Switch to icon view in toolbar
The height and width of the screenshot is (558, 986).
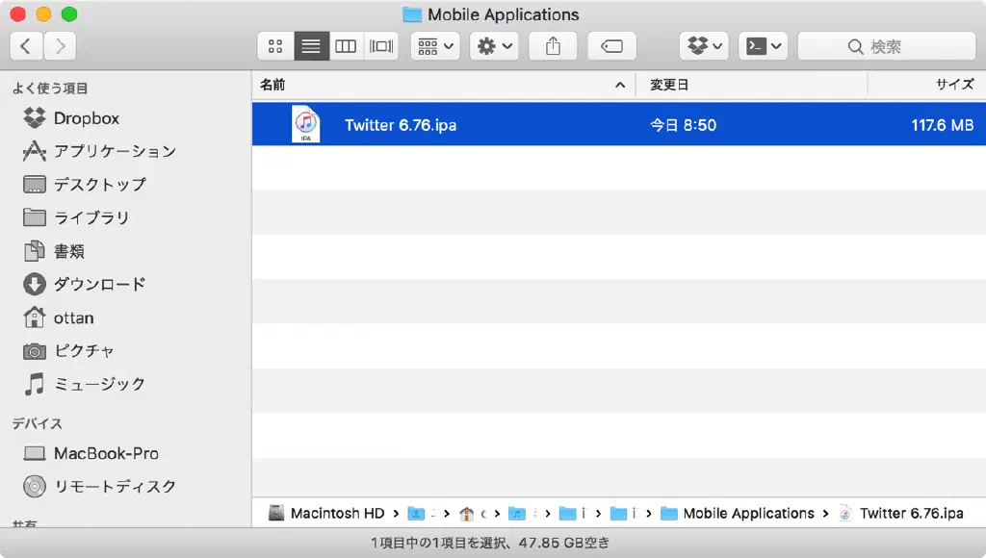[x=275, y=46]
